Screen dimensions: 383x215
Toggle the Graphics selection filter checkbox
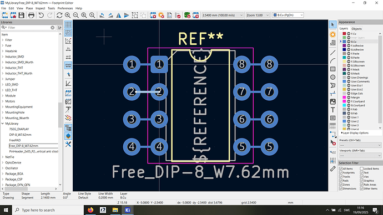tap(362, 181)
